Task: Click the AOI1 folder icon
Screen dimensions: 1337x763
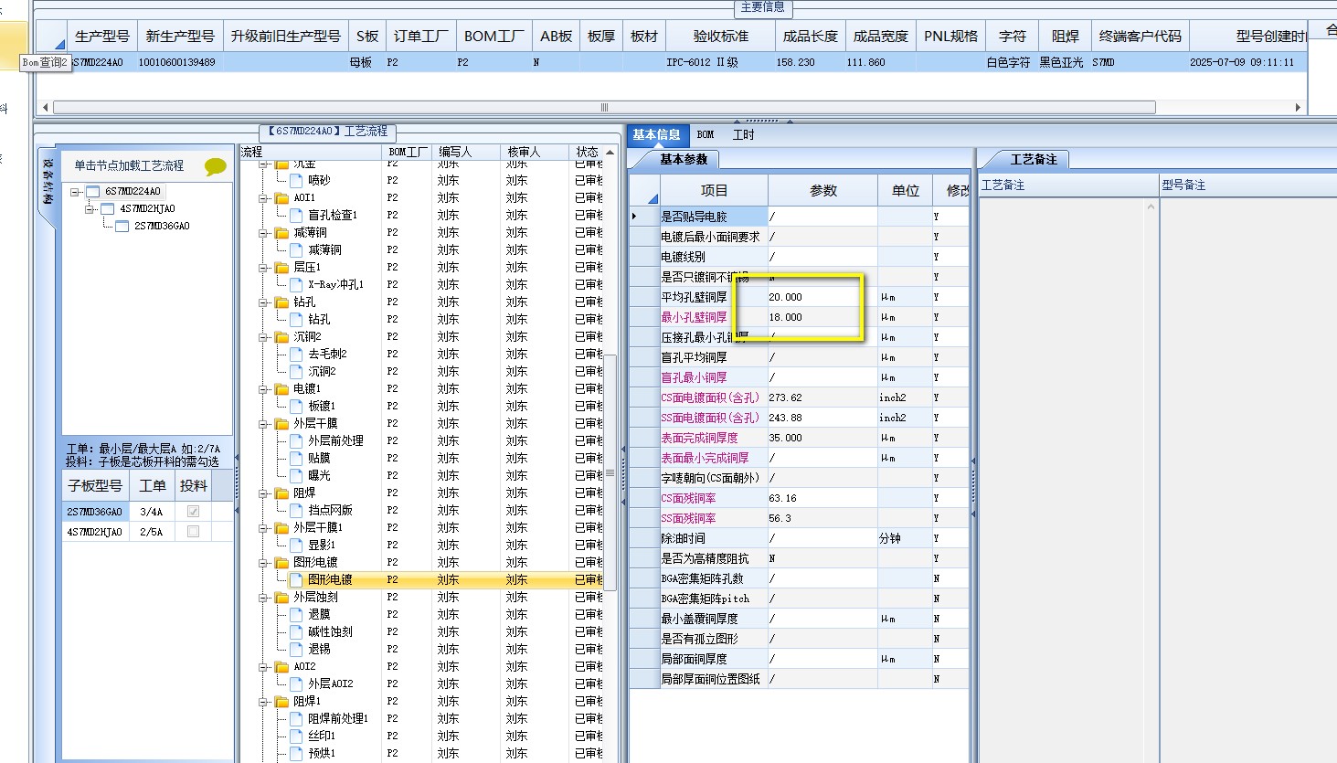Action: pyautogui.click(x=282, y=198)
